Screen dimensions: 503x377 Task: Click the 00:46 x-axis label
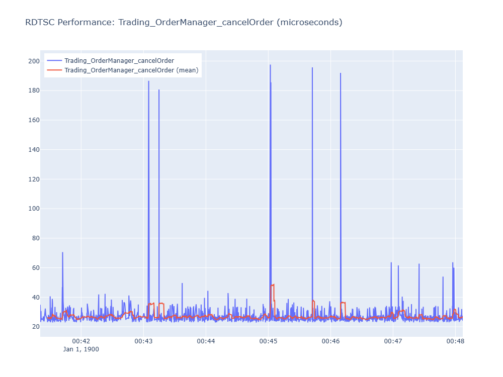(330, 341)
